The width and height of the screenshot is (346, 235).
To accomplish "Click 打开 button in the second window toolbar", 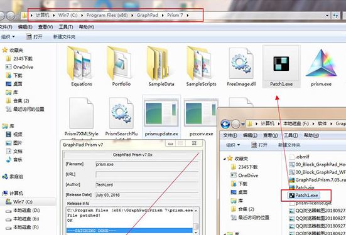I will (259, 145).
